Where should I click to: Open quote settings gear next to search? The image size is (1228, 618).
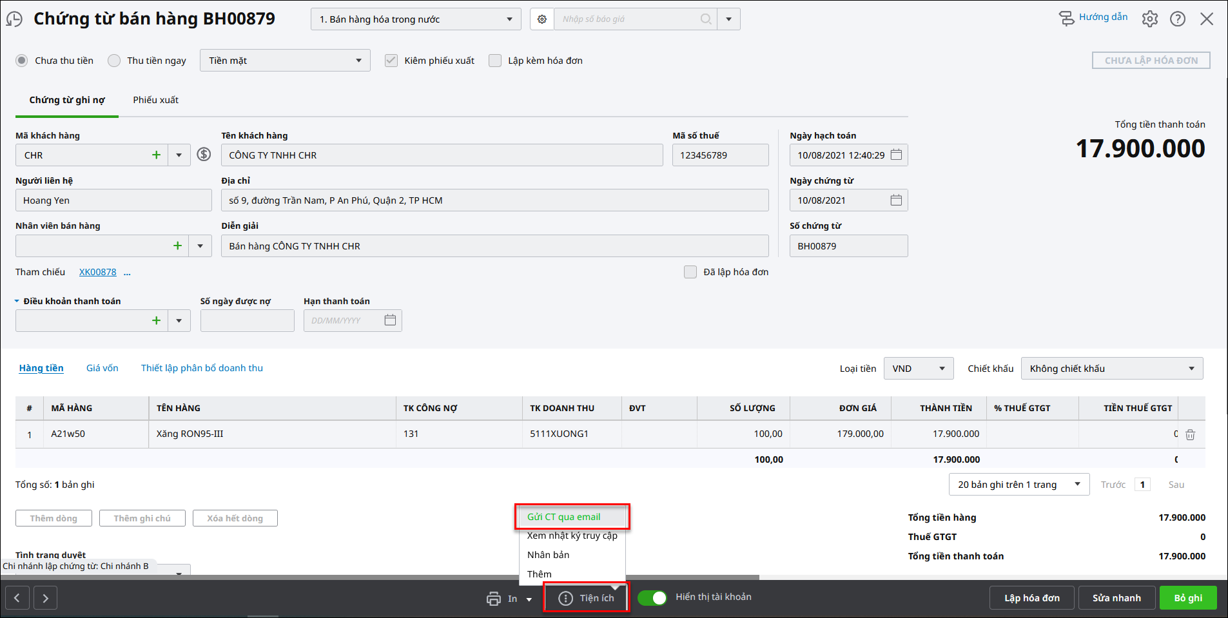pyautogui.click(x=541, y=19)
